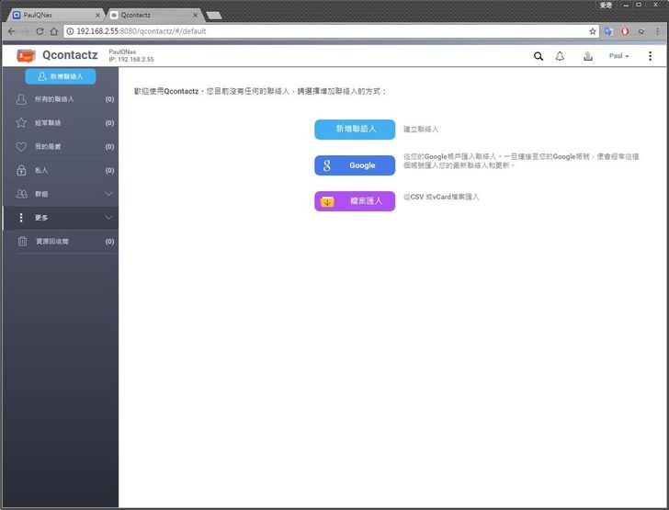Select the star icon for 經常聯絡
669x510 pixels.
click(x=21, y=122)
